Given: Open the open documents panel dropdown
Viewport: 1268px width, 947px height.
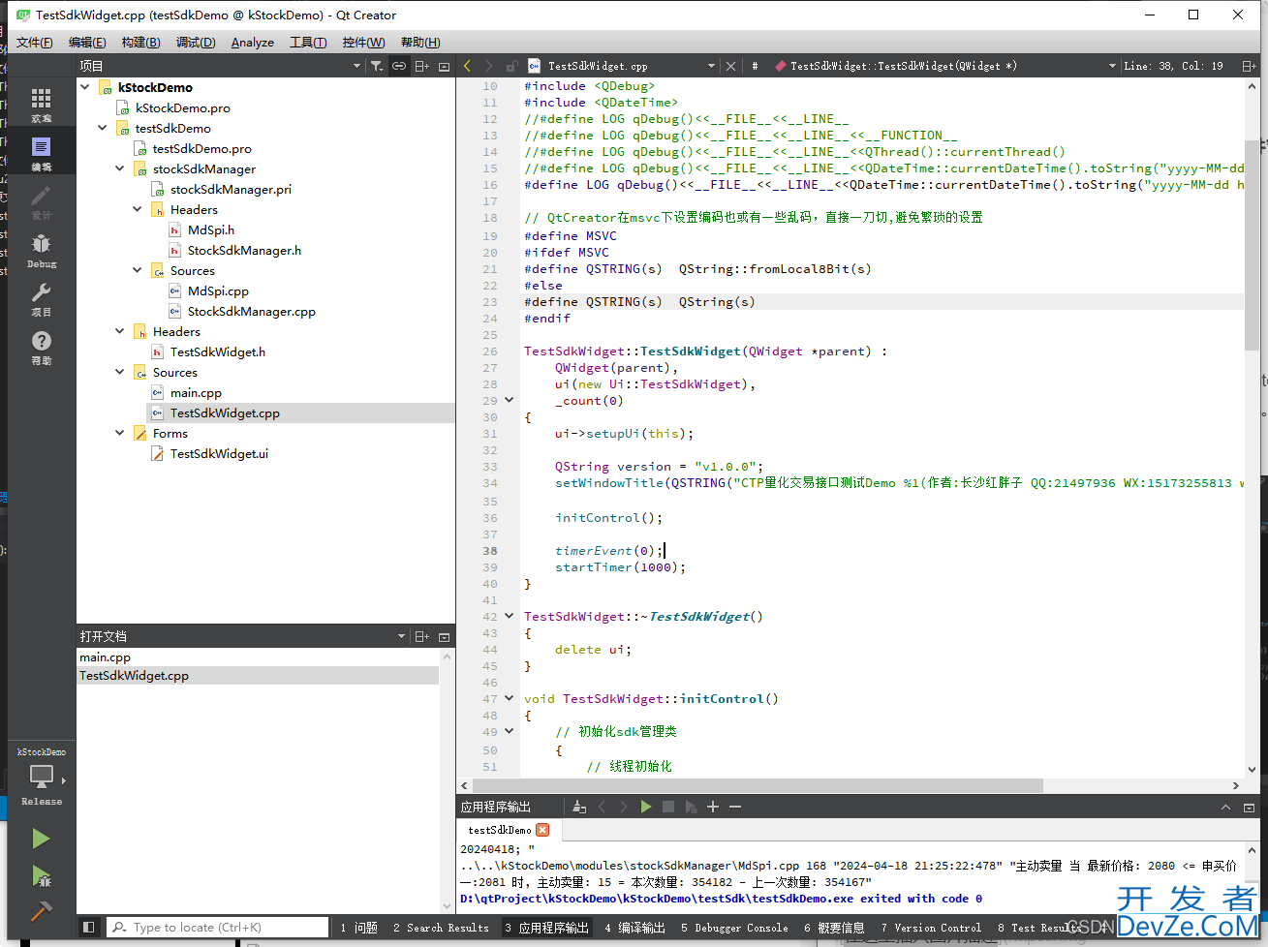Looking at the screenshot, I should 401,636.
